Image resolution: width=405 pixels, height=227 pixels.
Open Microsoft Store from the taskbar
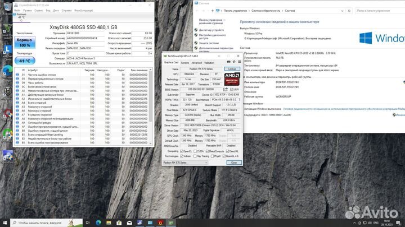click(119, 223)
